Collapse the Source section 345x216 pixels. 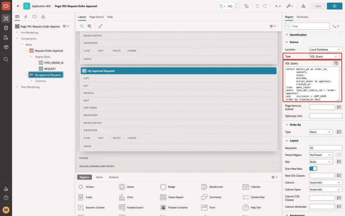tap(287, 42)
